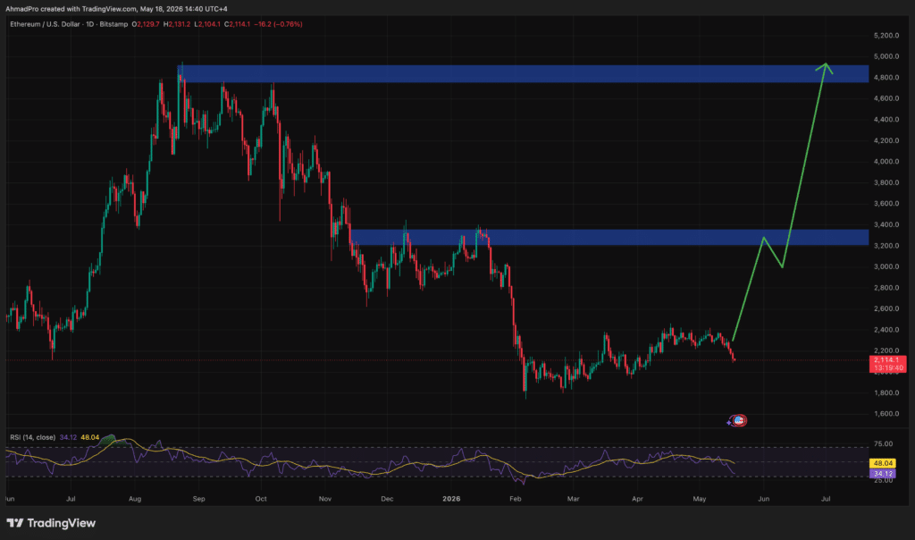This screenshot has height=540, width=915.
Task: Click the Nov label on the time axis
Action: point(325,499)
